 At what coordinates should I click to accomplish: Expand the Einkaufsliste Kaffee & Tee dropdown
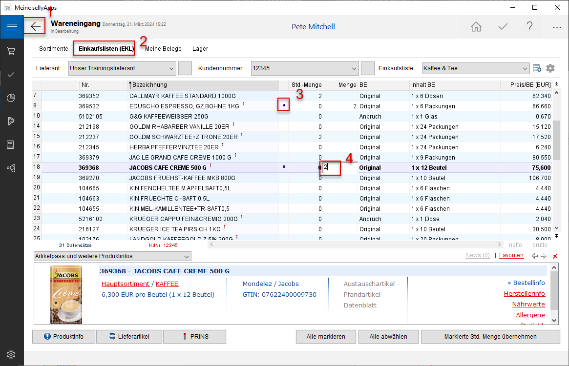pos(525,68)
